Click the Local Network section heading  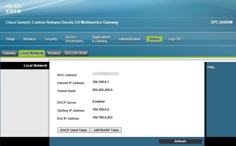pyautogui.click(x=35, y=66)
